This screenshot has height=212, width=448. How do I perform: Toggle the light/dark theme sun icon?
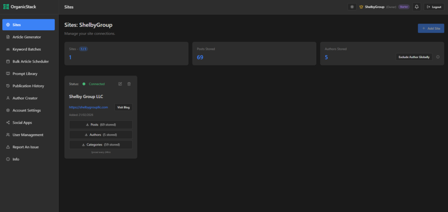pyautogui.click(x=352, y=7)
